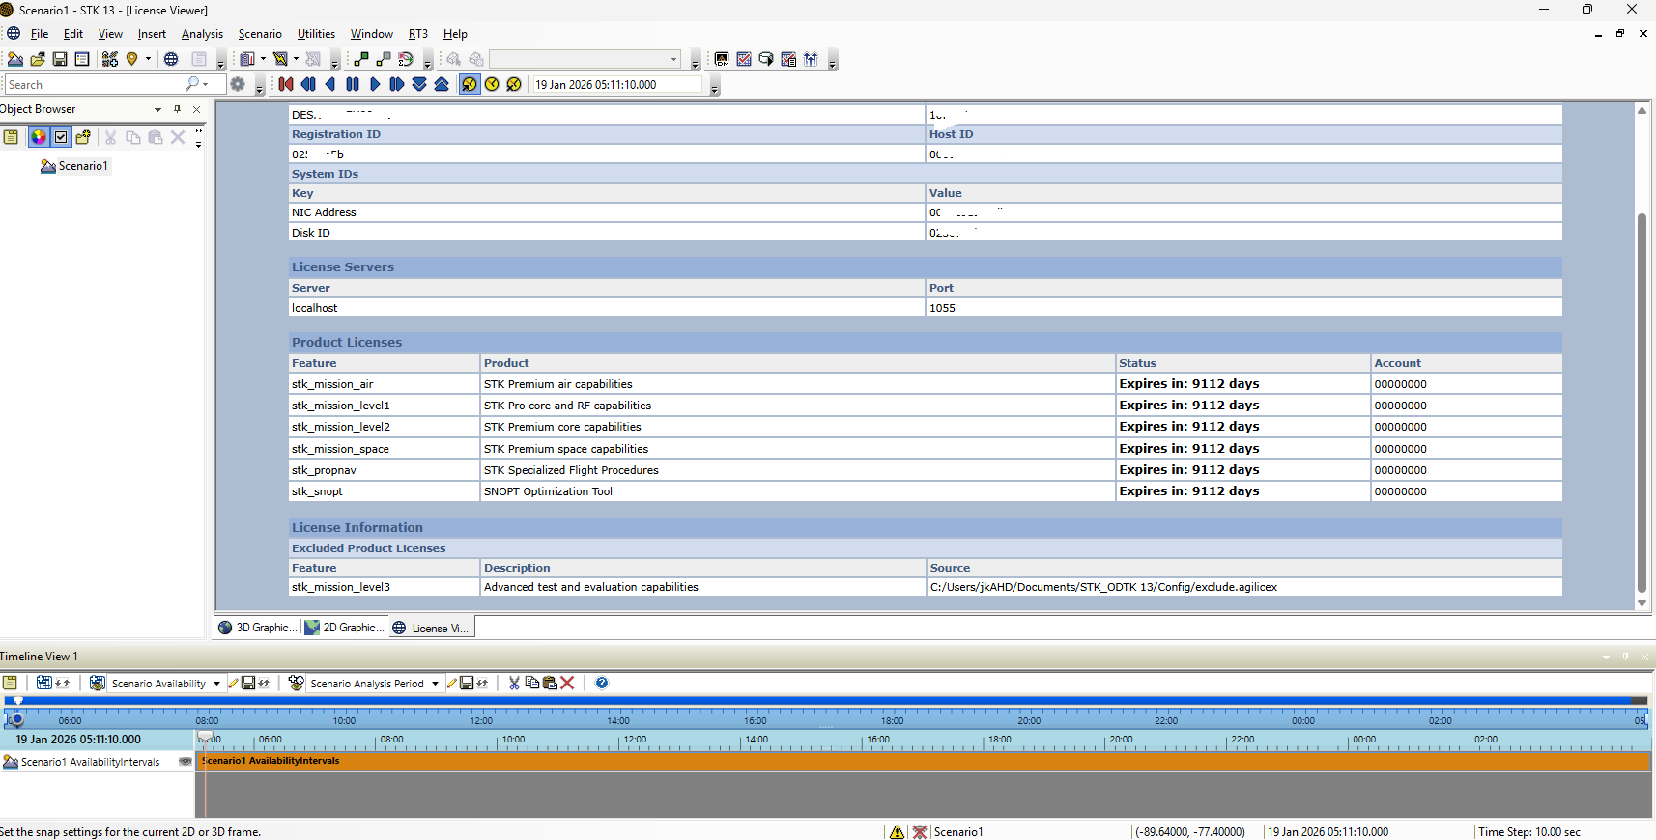Select Scenario1 in the Object Browser tree
This screenshot has height=840, width=1656.
pos(83,166)
